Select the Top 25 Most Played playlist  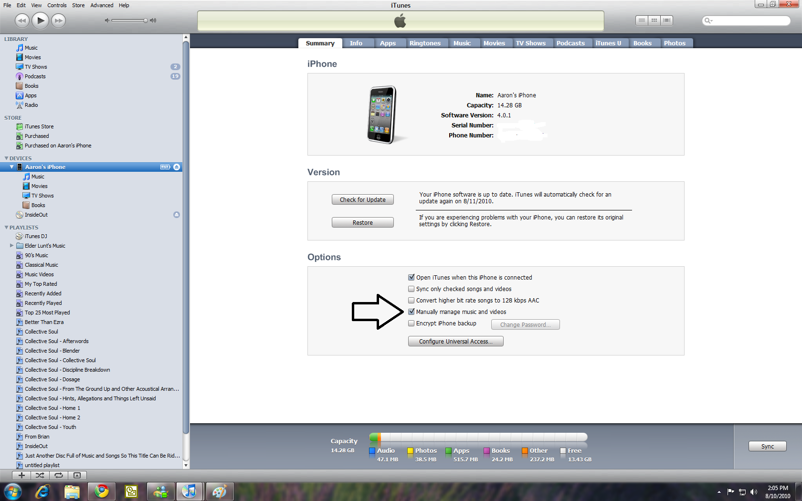click(x=47, y=313)
